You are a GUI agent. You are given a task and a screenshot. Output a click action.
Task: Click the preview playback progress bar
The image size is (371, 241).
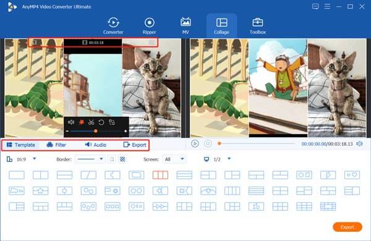click(257, 143)
